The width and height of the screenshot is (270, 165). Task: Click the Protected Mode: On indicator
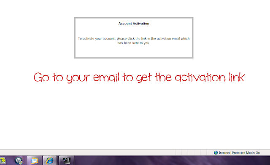coord(246,153)
